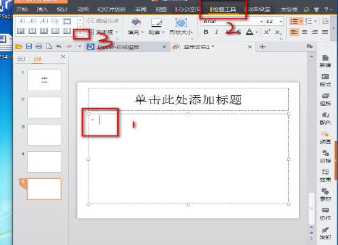This screenshot has width=338, height=245.
Task: Toggle superscript X²
Action: [x=267, y=32]
